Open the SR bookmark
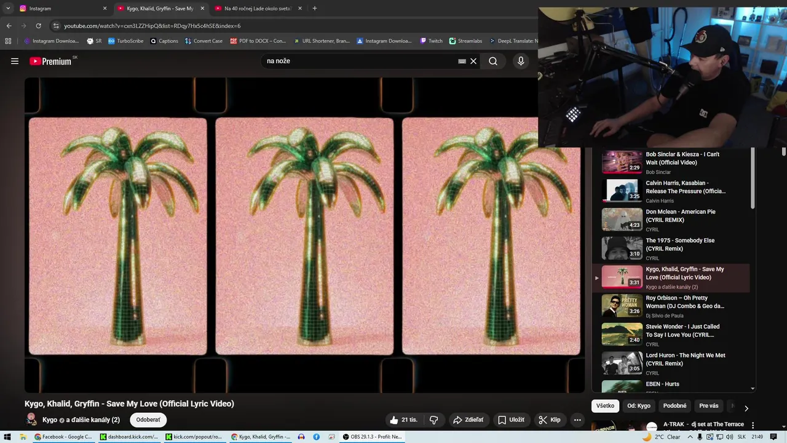This screenshot has height=443, width=787. (x=94, y=41)
